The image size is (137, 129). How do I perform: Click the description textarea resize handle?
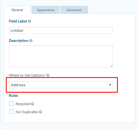(111, 66)
